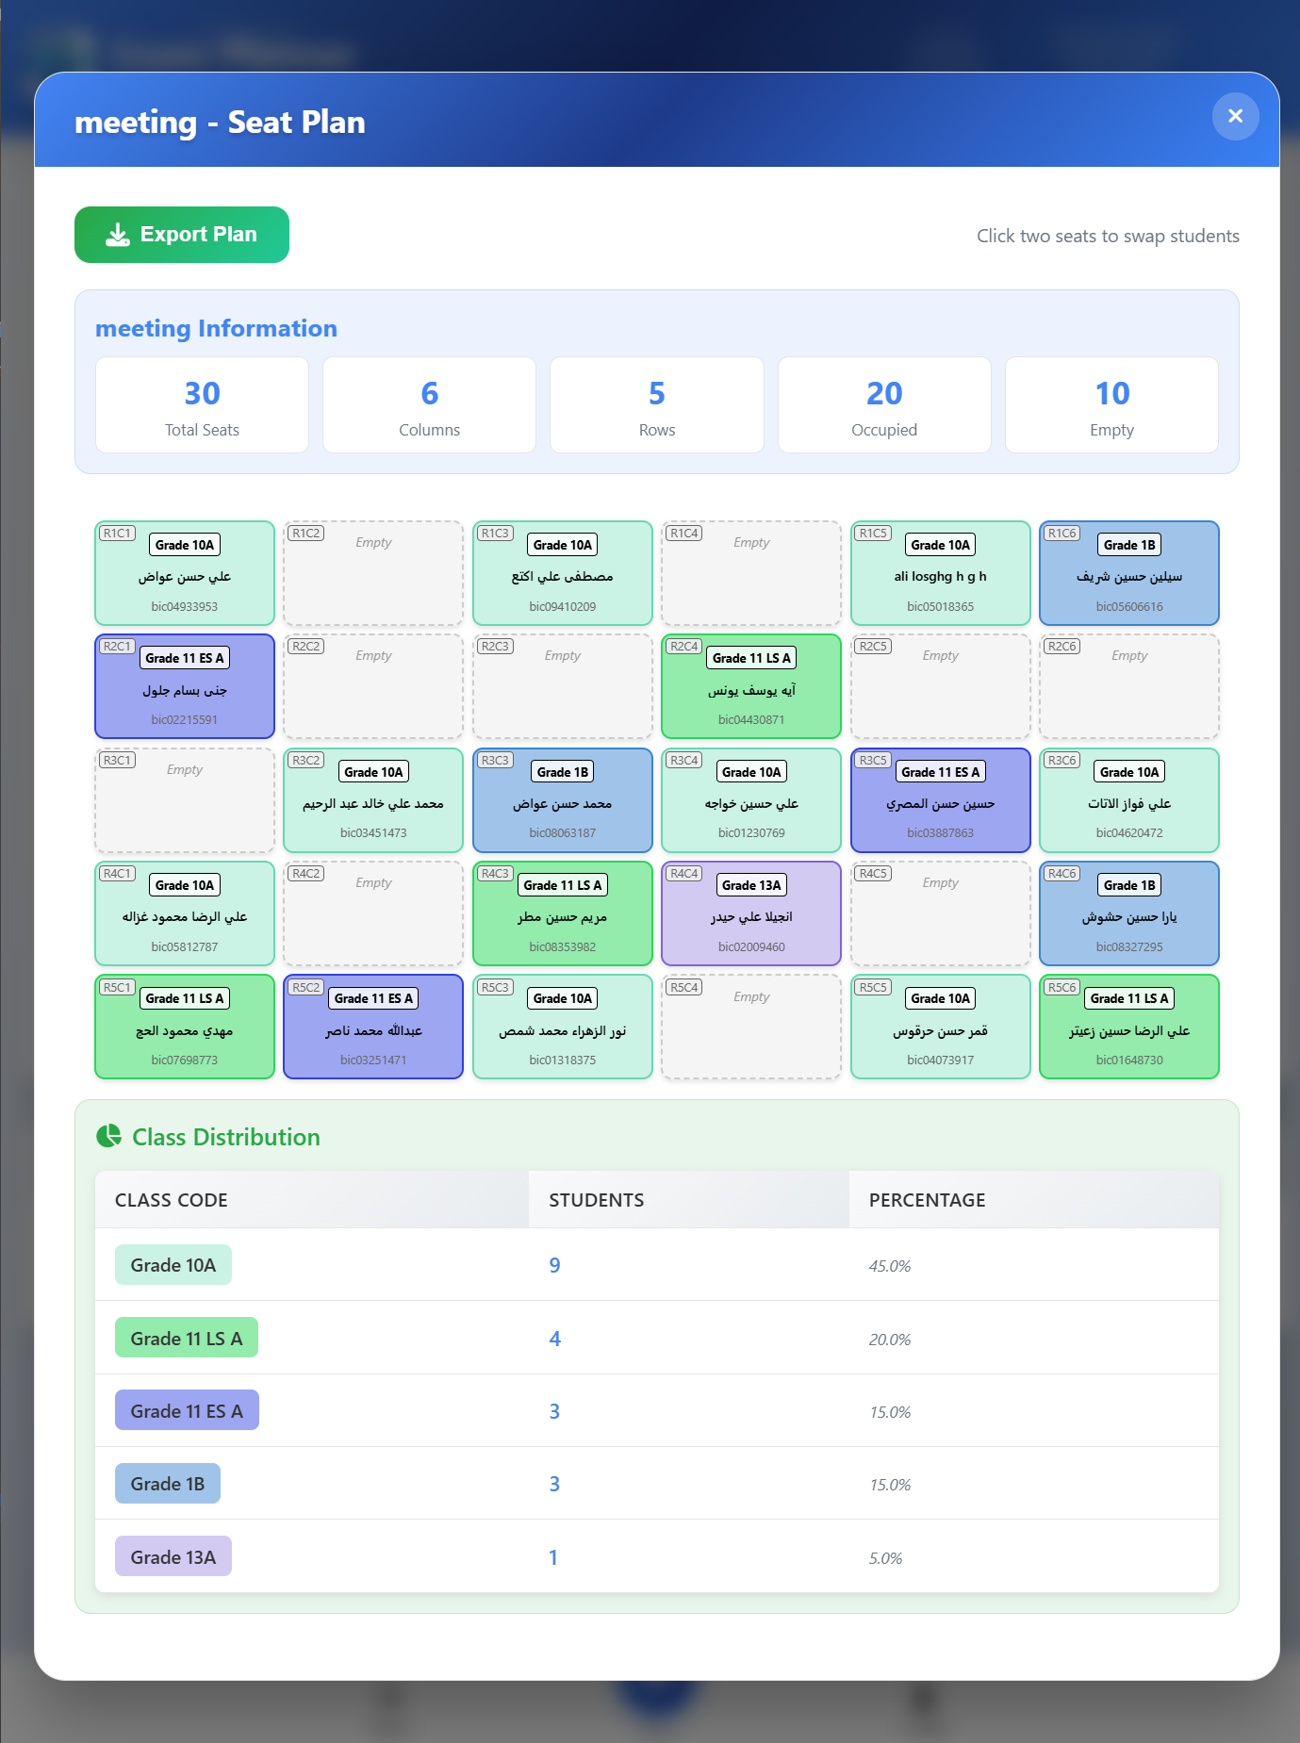The height and width of the screenshot is (1743, 1300).
Task: Click the STUDENTS column header
Action: (689, 1199)
